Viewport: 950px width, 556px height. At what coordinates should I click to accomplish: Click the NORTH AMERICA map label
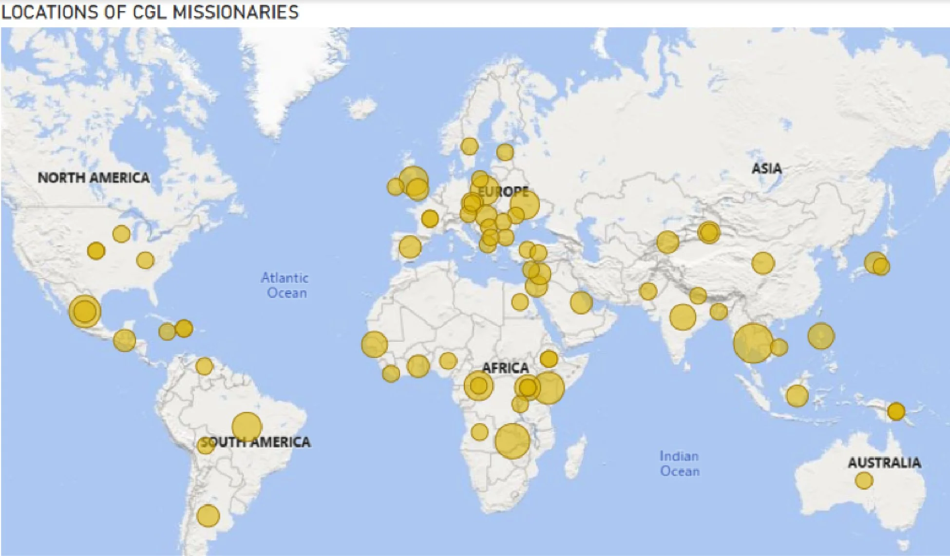(94, 178)
